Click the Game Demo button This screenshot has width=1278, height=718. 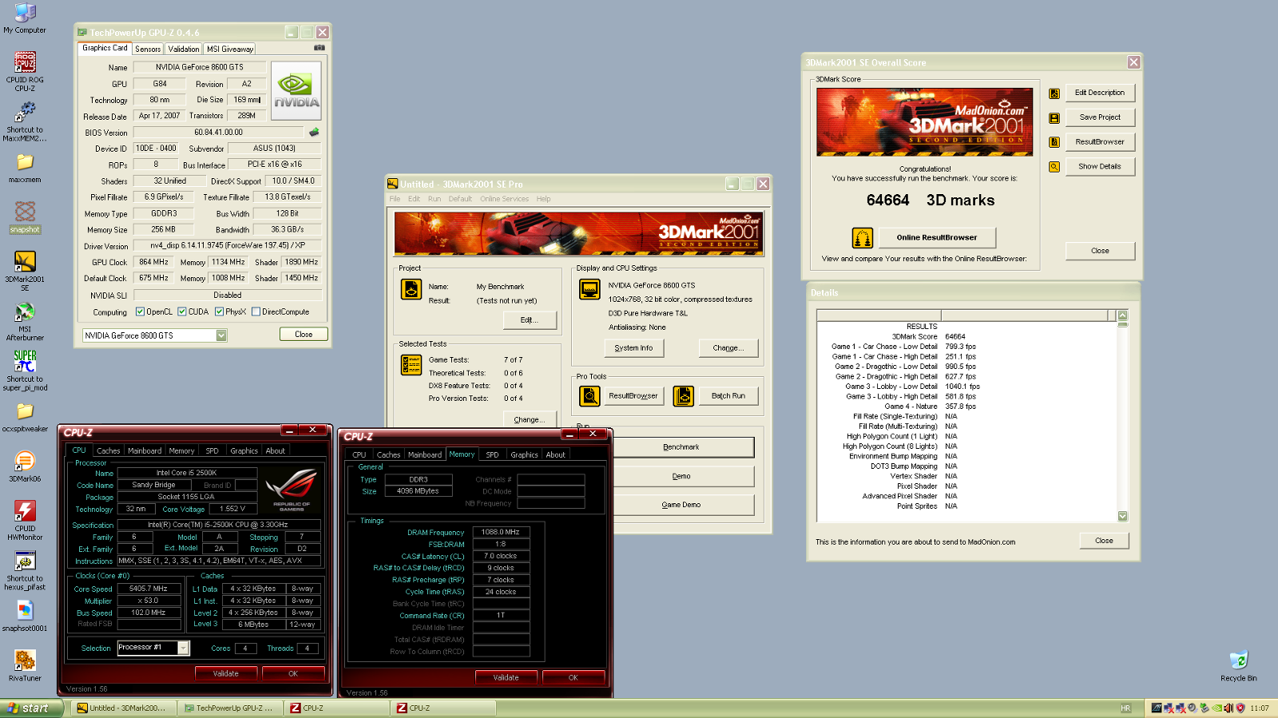click(x=681, y=505)
